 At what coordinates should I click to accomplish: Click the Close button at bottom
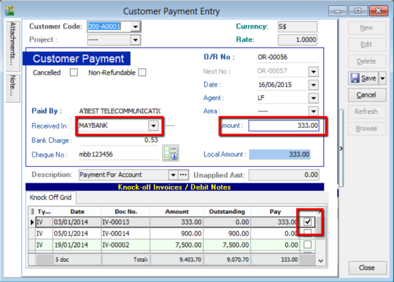tap(366, 268)
